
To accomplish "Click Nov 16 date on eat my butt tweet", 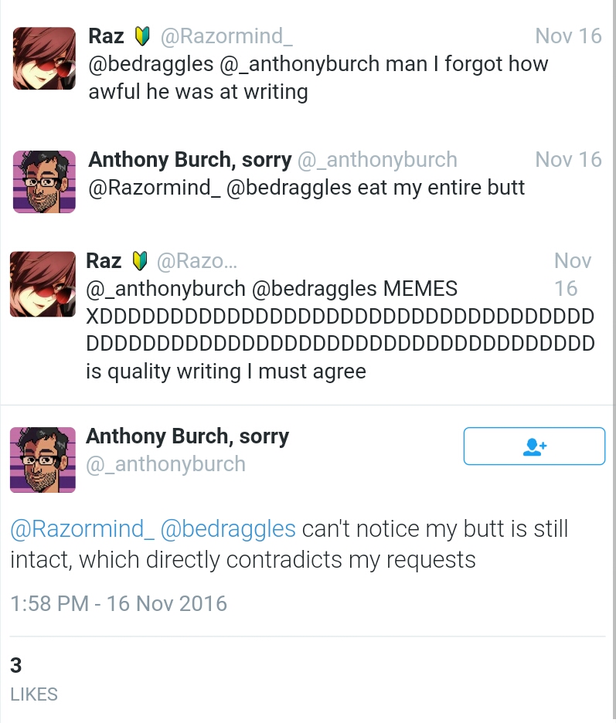I will [x=569, y=160].
